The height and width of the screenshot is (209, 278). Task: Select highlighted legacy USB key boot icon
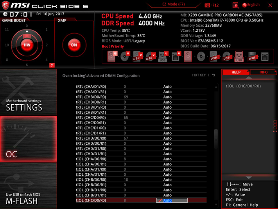(239, 56)
